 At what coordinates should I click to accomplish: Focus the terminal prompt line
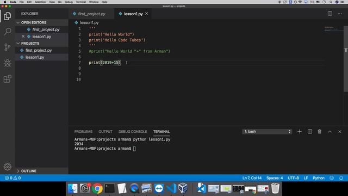click(105, 149)
